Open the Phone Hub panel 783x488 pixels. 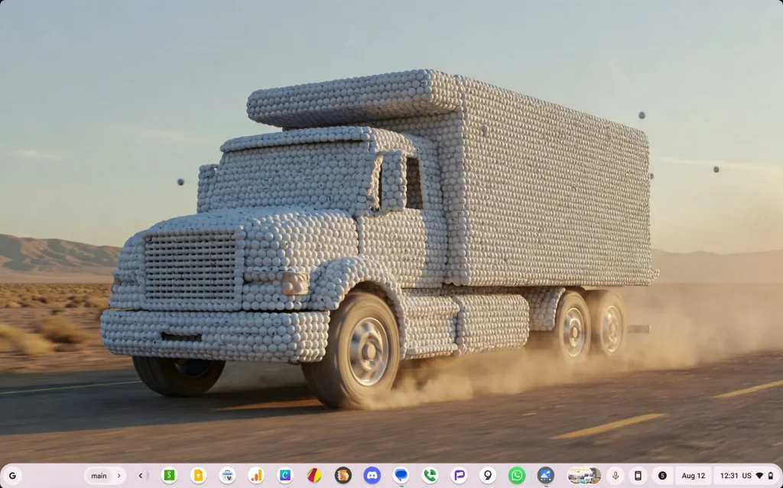638,476
